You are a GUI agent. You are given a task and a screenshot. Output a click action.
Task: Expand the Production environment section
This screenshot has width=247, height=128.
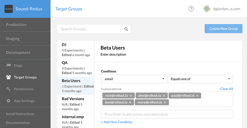pos(16,25)
